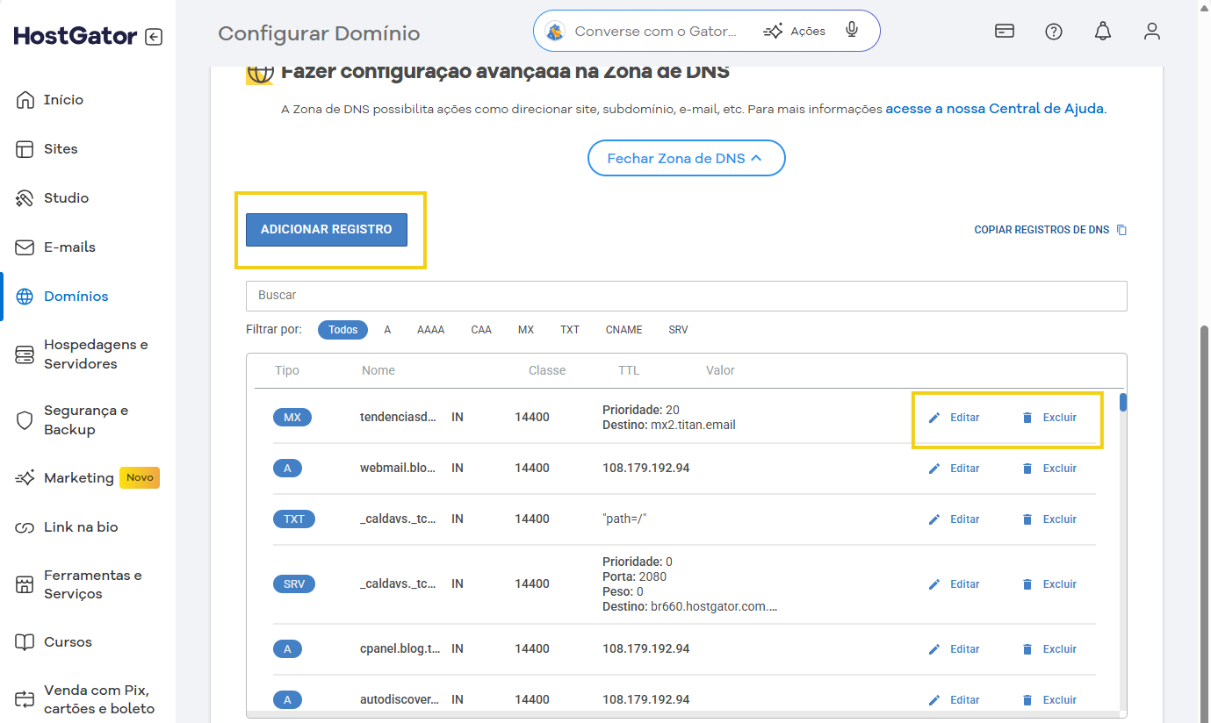1211x723 pixels.
Task: Edit the MX mx2.titan.email record
Action: pos(954,418)
